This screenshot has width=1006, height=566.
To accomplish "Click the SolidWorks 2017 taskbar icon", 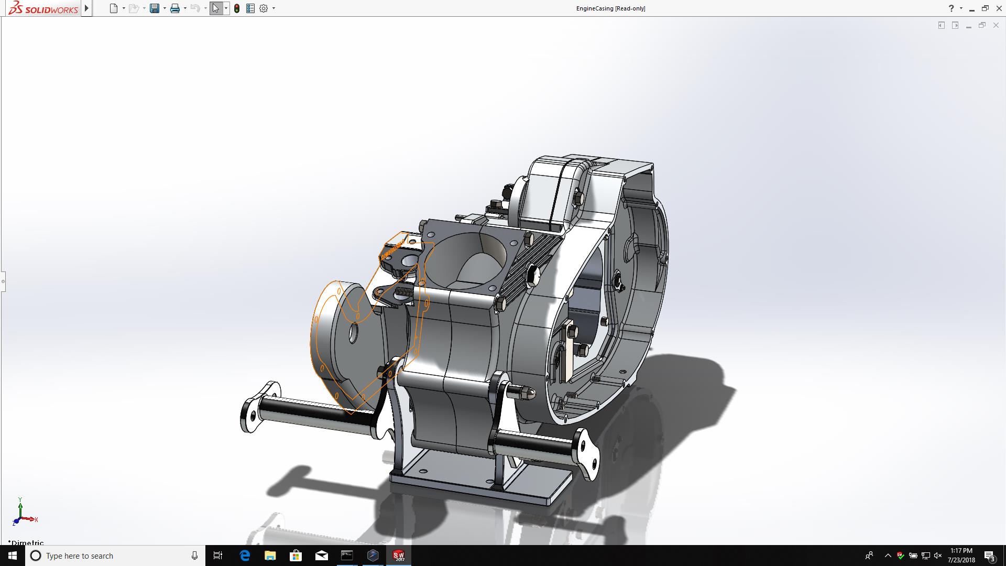I will [399, 556].
